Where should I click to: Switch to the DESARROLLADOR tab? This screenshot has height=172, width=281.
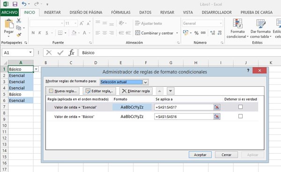pyautogui.click(x=217, y=12)
